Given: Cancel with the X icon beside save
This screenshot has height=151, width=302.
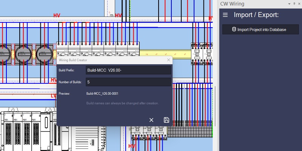Looking at the screenshot, I should click(151, 120).
